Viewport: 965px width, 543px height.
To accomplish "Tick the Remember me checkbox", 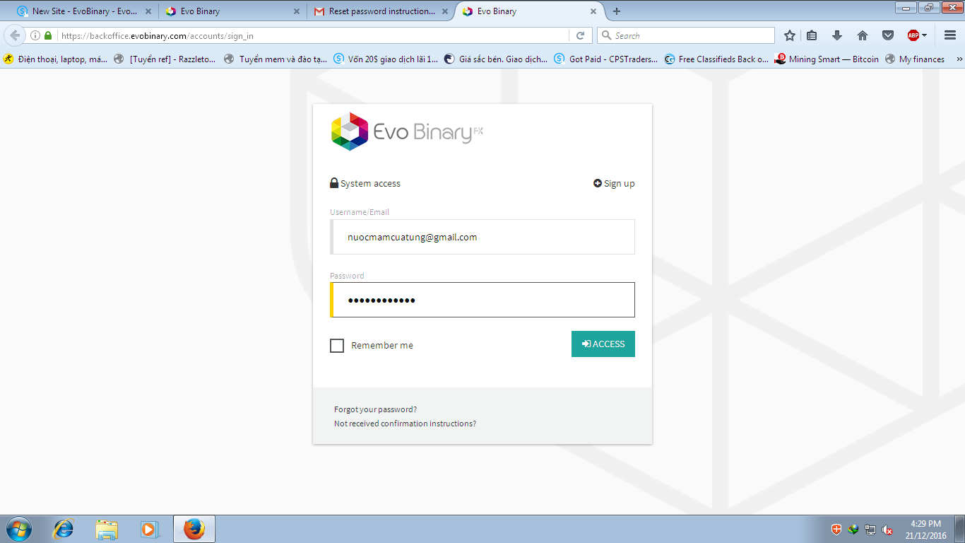I will click(x=337, y=346).
